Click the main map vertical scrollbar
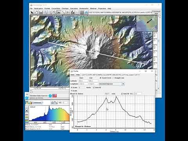 pos(159,52)
